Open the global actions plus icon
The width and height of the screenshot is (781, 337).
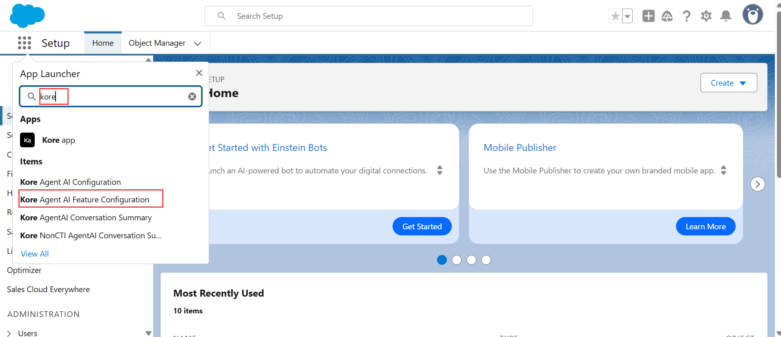pyautogui.click(x=648, y=16)
